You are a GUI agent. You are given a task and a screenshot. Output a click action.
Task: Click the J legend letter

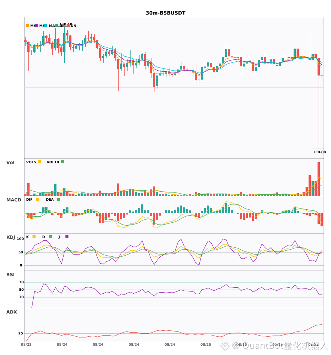coord(59,237)
